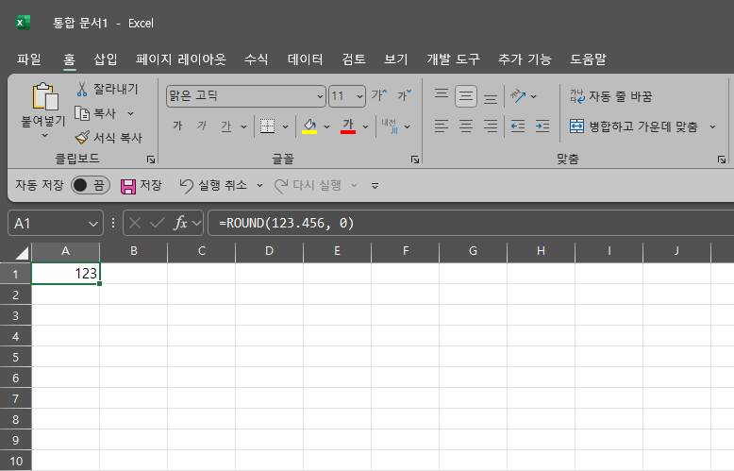This screenshot has height=471, width=734.
Task: Click paste dropdown arrow under 붙여넣기
Action: coord(44,136)
